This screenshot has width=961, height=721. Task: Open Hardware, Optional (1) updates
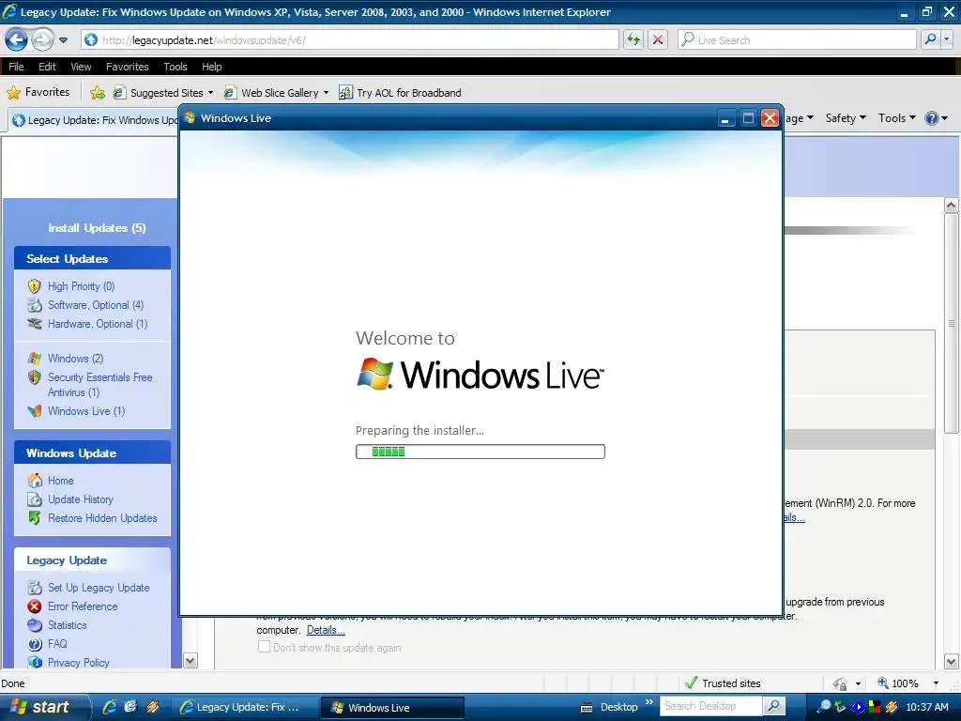pyautogui.click(x=98, y=324)
